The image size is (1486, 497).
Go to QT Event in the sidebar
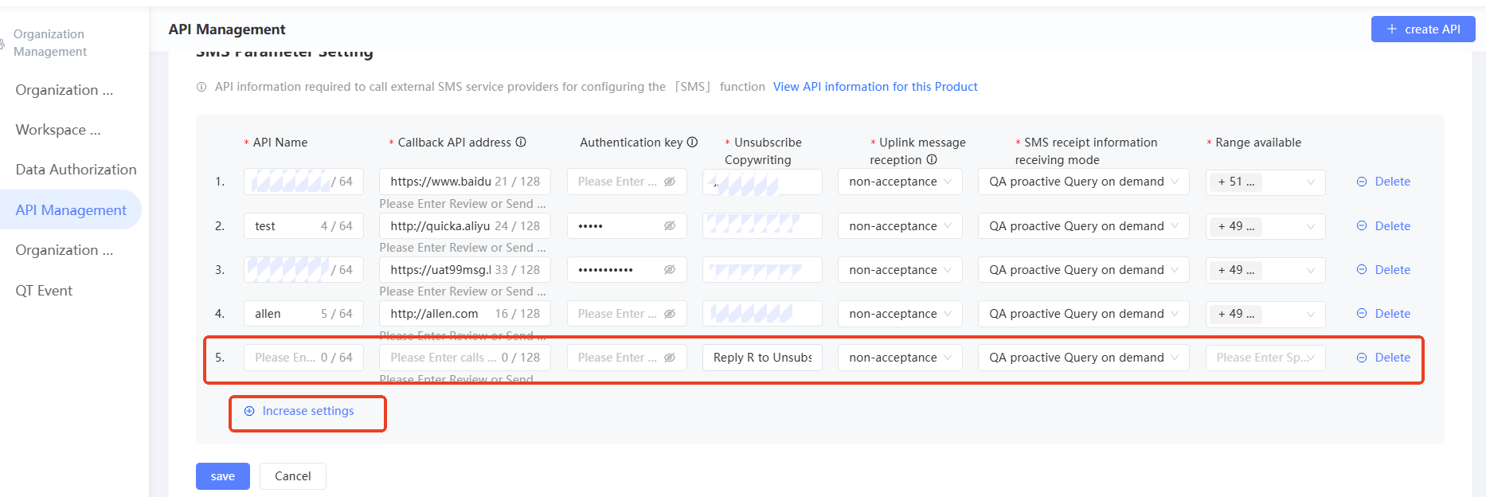(44, 291)
